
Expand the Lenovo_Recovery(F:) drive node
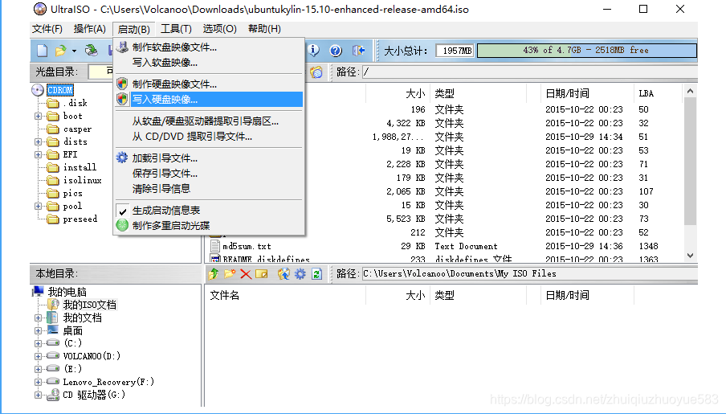(38, 382)
